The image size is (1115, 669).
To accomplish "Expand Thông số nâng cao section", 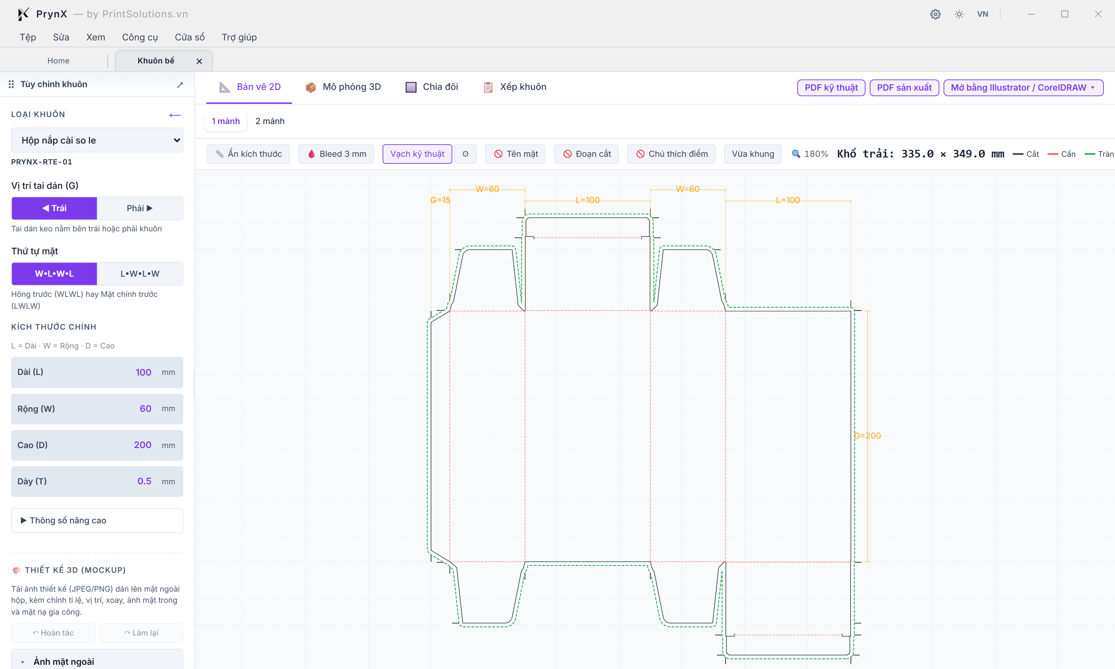I will click(97, 520).
